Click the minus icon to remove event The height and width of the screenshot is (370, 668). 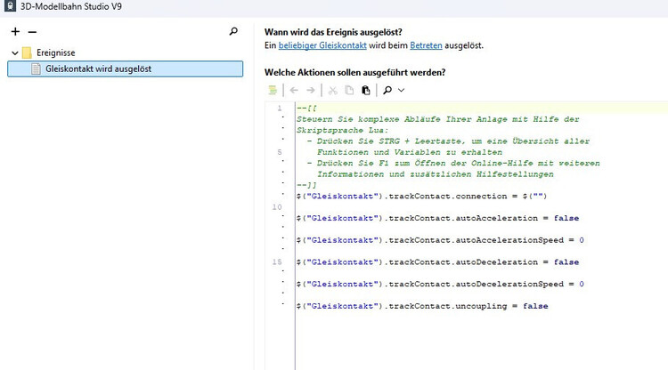(x=31, y=31)
